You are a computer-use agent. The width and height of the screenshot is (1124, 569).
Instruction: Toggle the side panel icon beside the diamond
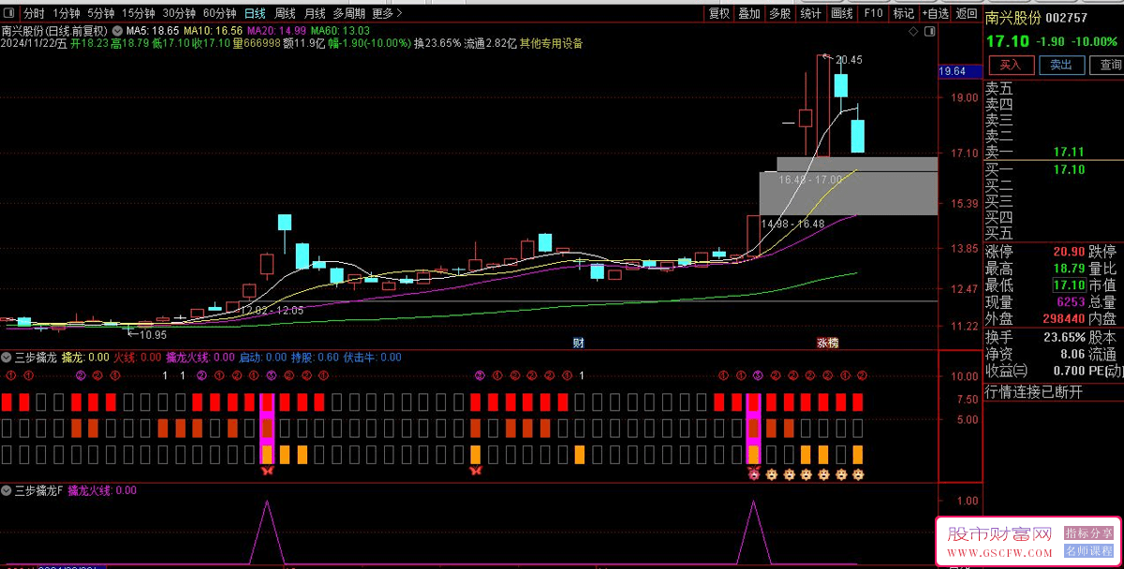coord(928,32)
